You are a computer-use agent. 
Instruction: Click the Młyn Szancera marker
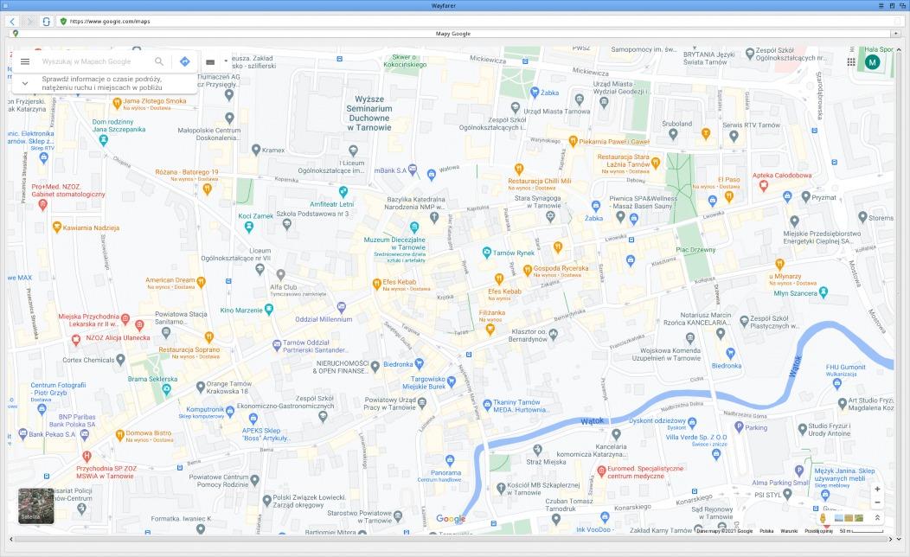pos(823,291)
